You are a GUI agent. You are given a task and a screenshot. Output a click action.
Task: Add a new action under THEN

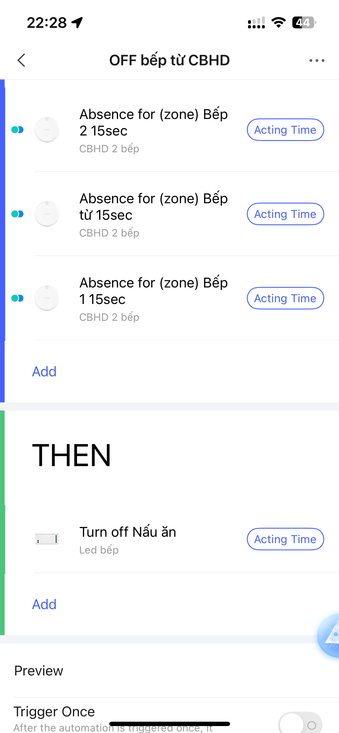44,604
